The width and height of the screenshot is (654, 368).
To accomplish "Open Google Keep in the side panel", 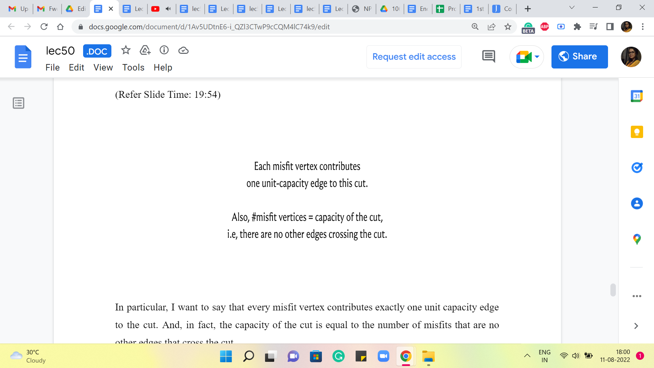I will tap(637, 132).
